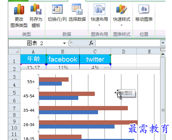Select the red bar for 55+
Image resolution: width=172 pixels, height=140 pixels.
pos(54,79)
